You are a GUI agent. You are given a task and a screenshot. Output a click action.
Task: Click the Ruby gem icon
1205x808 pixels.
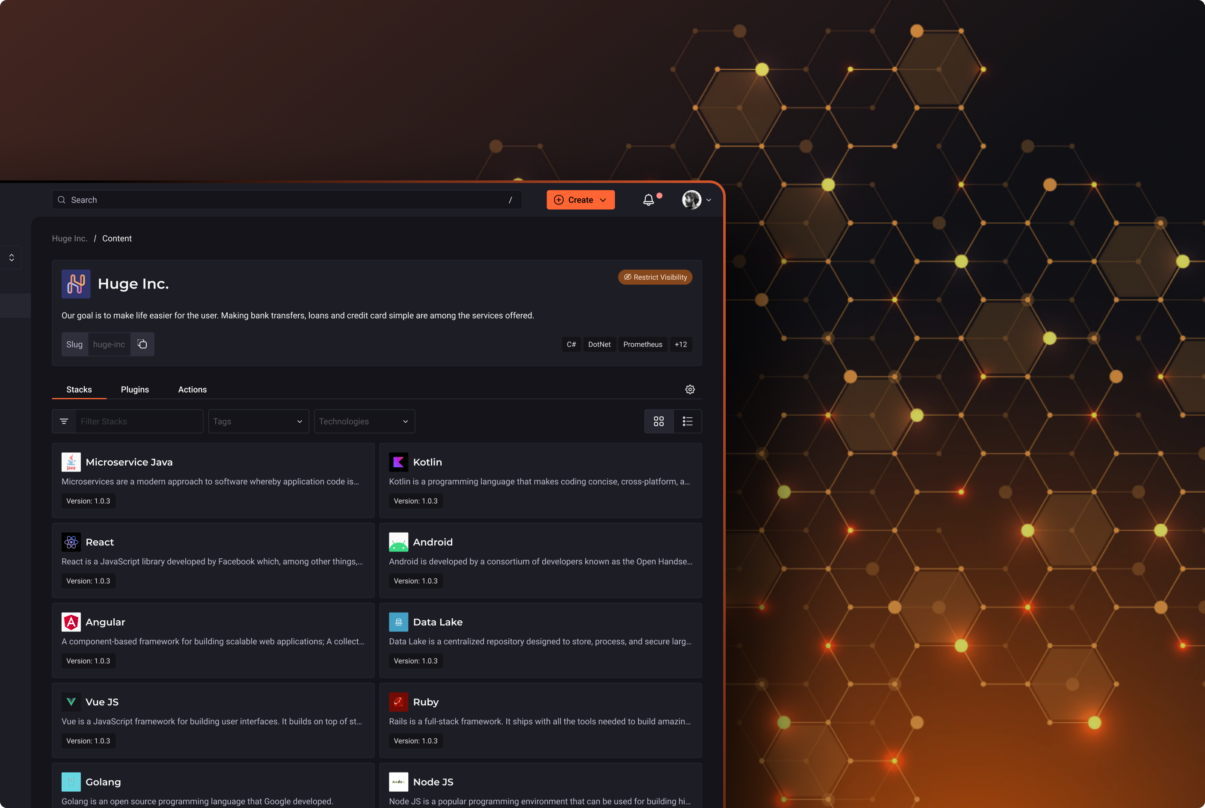pyautogui.click(x=398, y=702)
